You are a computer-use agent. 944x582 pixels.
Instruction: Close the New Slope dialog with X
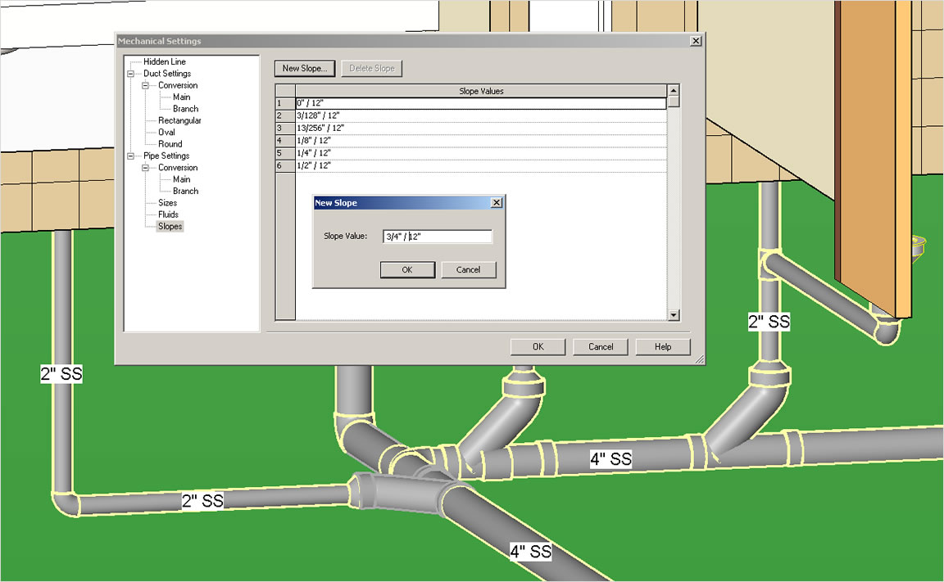click(x=497, y=203)
